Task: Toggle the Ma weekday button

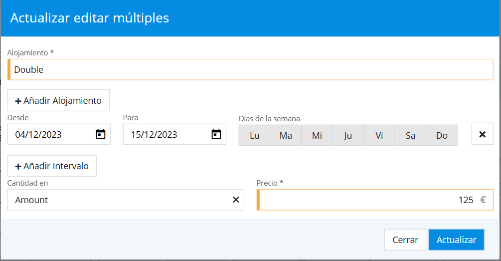Action: click(286, 135)
